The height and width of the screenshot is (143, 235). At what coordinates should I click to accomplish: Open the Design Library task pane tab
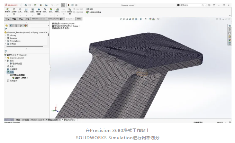(229, 29)
